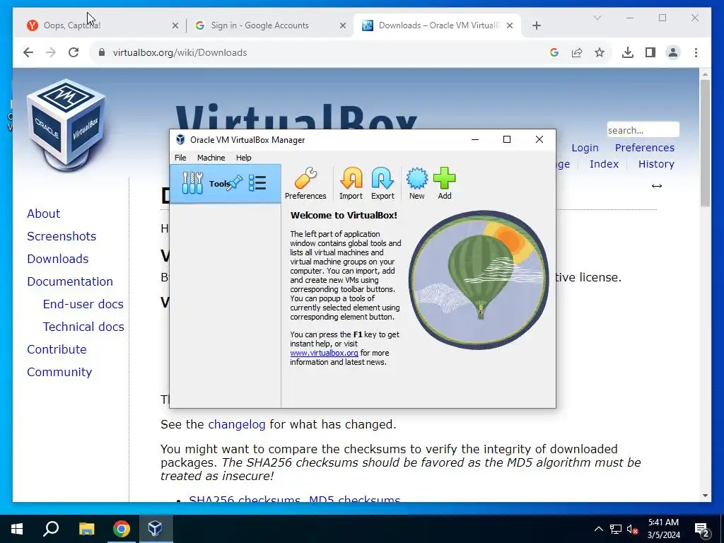Click the Import appliance toolbar icon
Image resolution: width=724 pixels, height=543 pixels.
click(x=351, y=184)
